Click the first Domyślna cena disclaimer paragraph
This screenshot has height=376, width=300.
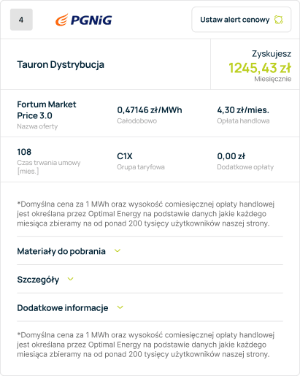coord(145,214)
